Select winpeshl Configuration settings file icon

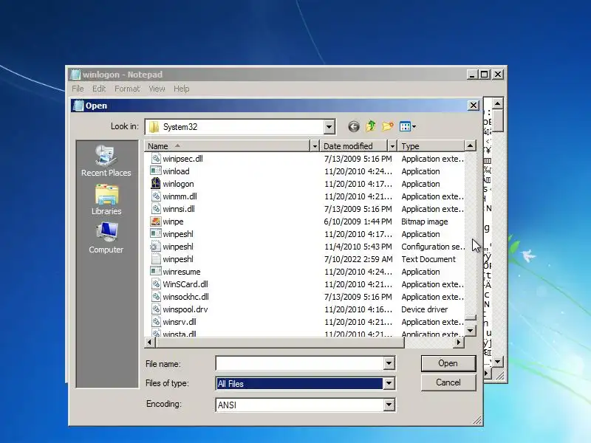(x=156, y=247)
